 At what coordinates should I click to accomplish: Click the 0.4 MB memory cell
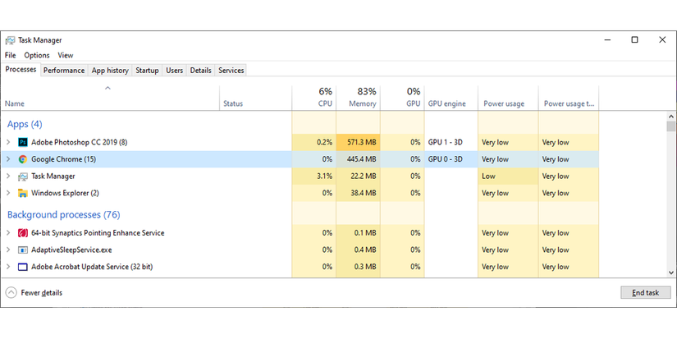[x=358, y=250]
